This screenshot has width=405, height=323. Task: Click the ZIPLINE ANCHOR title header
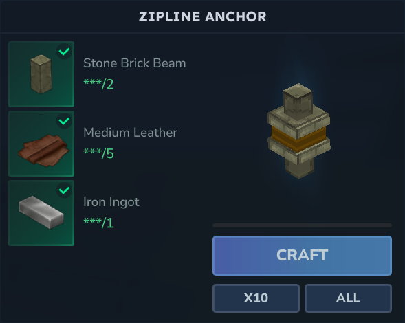pos(202,16)
